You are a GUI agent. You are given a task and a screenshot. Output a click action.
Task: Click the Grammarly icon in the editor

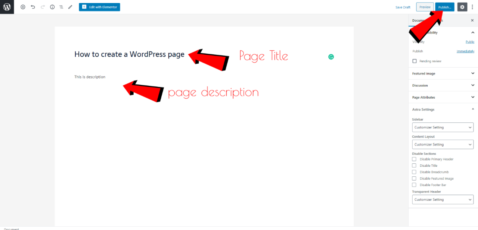331,56
